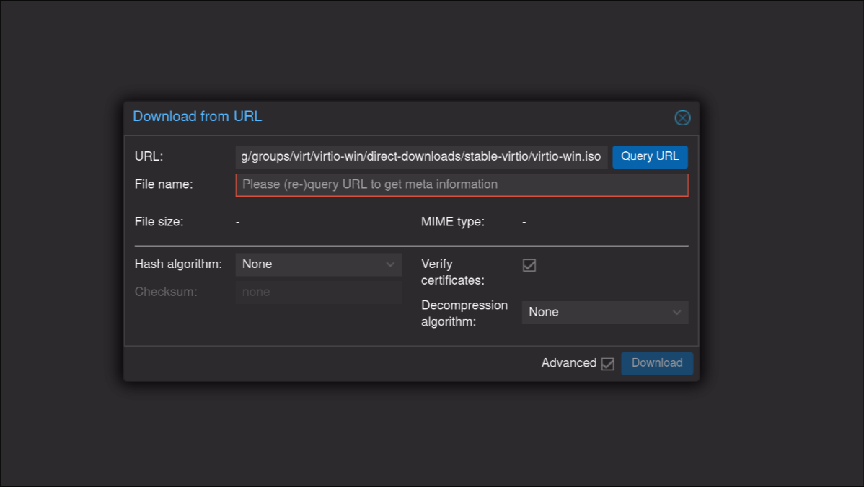
Task: Click the chevron arrow of Decompression algorithm
Action: (677, 313)
